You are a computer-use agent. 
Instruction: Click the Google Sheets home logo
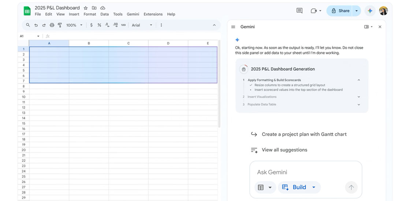[27, 11]
